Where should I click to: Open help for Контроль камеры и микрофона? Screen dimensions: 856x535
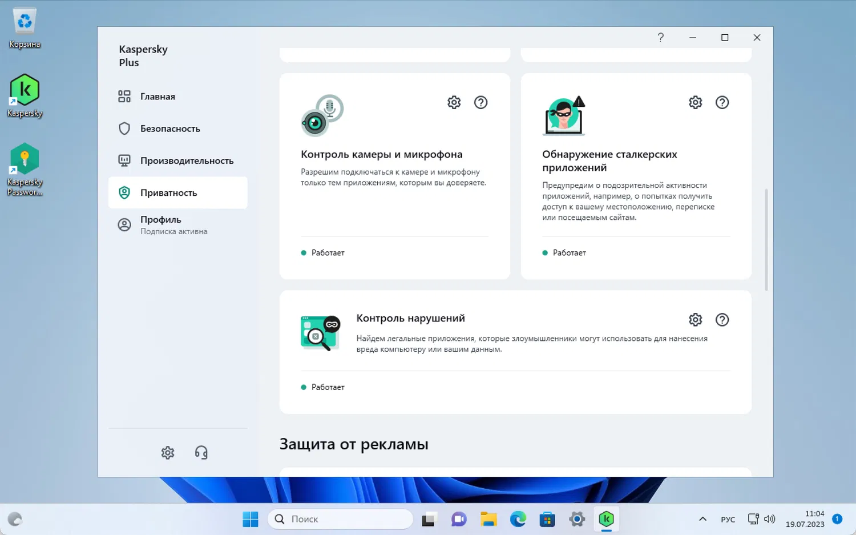click(x=481, y=102)
